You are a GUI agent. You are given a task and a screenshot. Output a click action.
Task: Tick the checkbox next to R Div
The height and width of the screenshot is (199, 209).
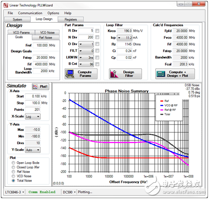tap(97, 31)
